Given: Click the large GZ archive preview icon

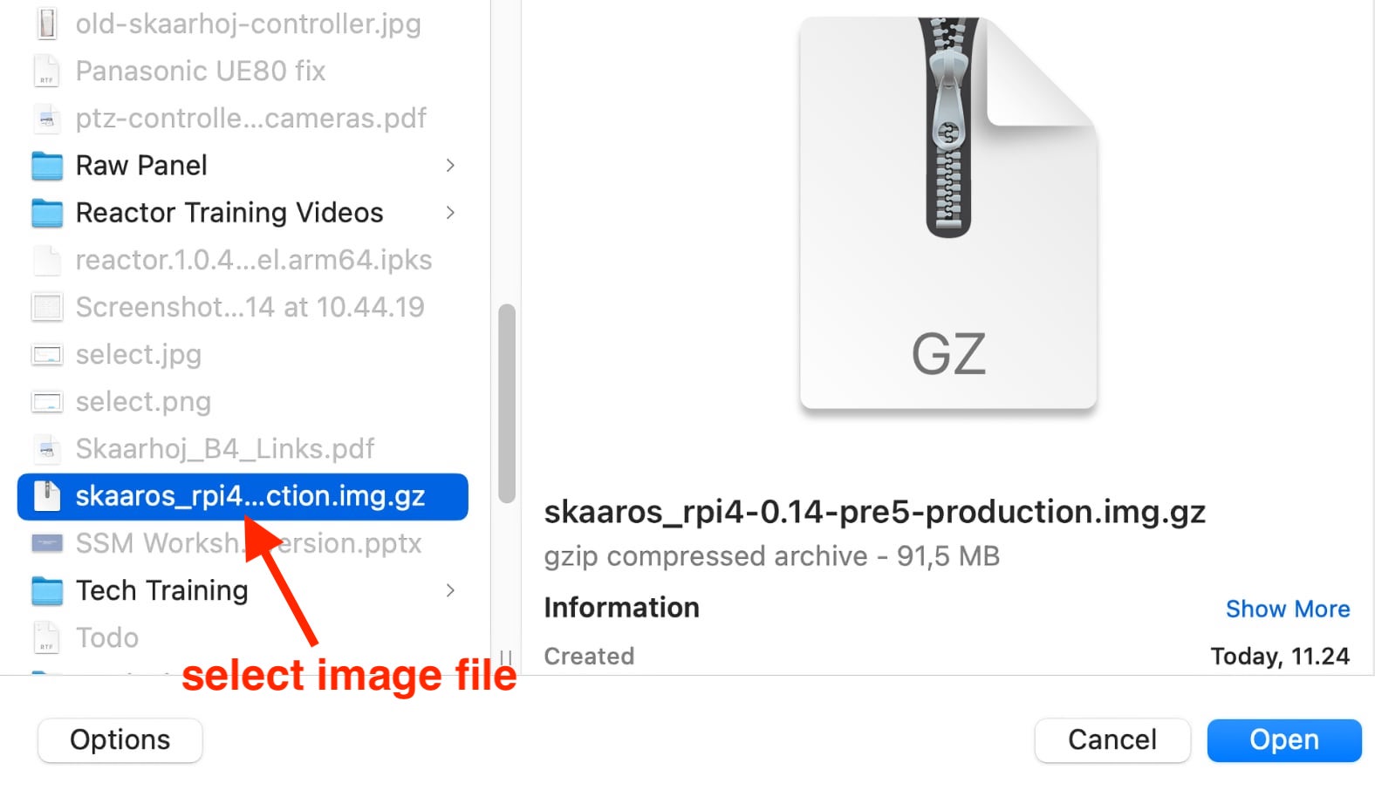Looking at the screenshot, I should (x=948, y=214).
